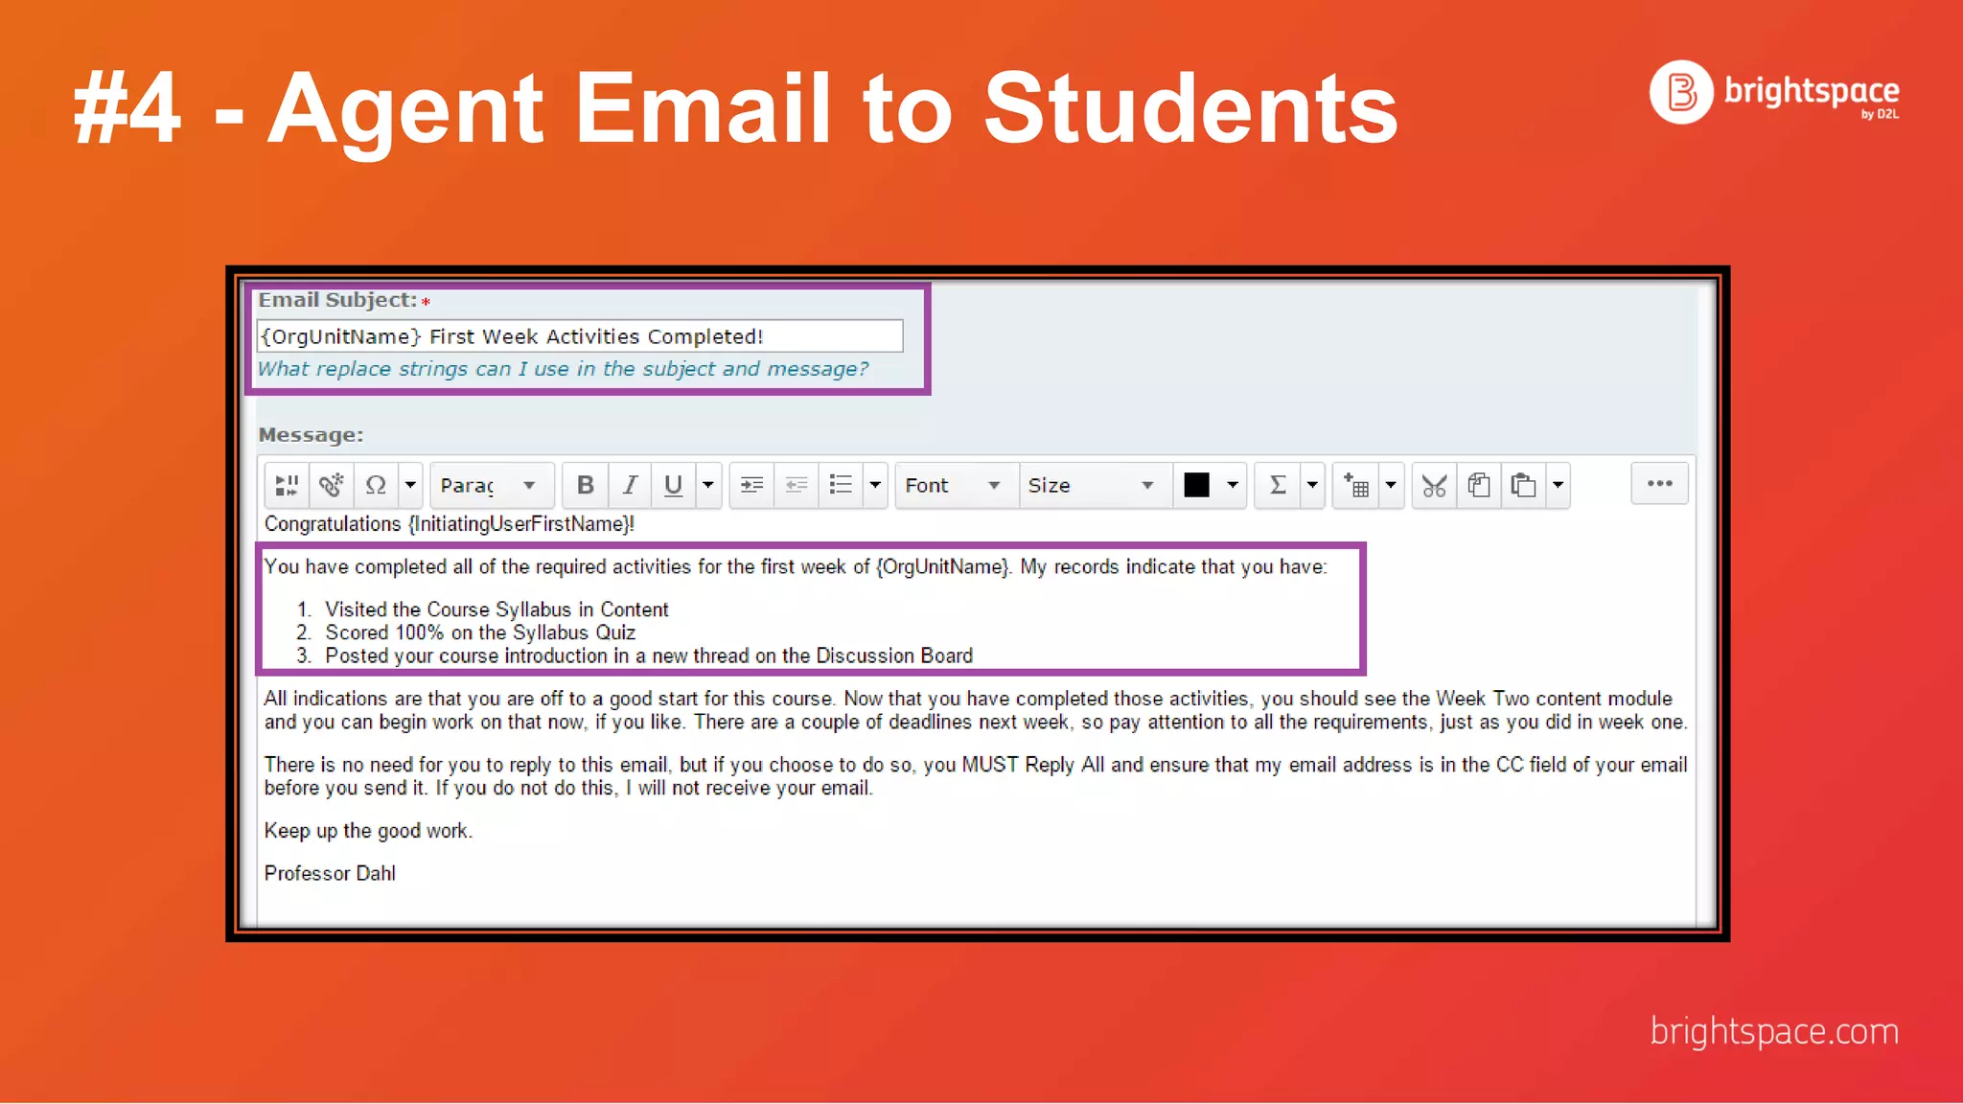The image size is (1963, 1104).
Task: Click the black text color swatch
Action: (x=1196, y=485)
